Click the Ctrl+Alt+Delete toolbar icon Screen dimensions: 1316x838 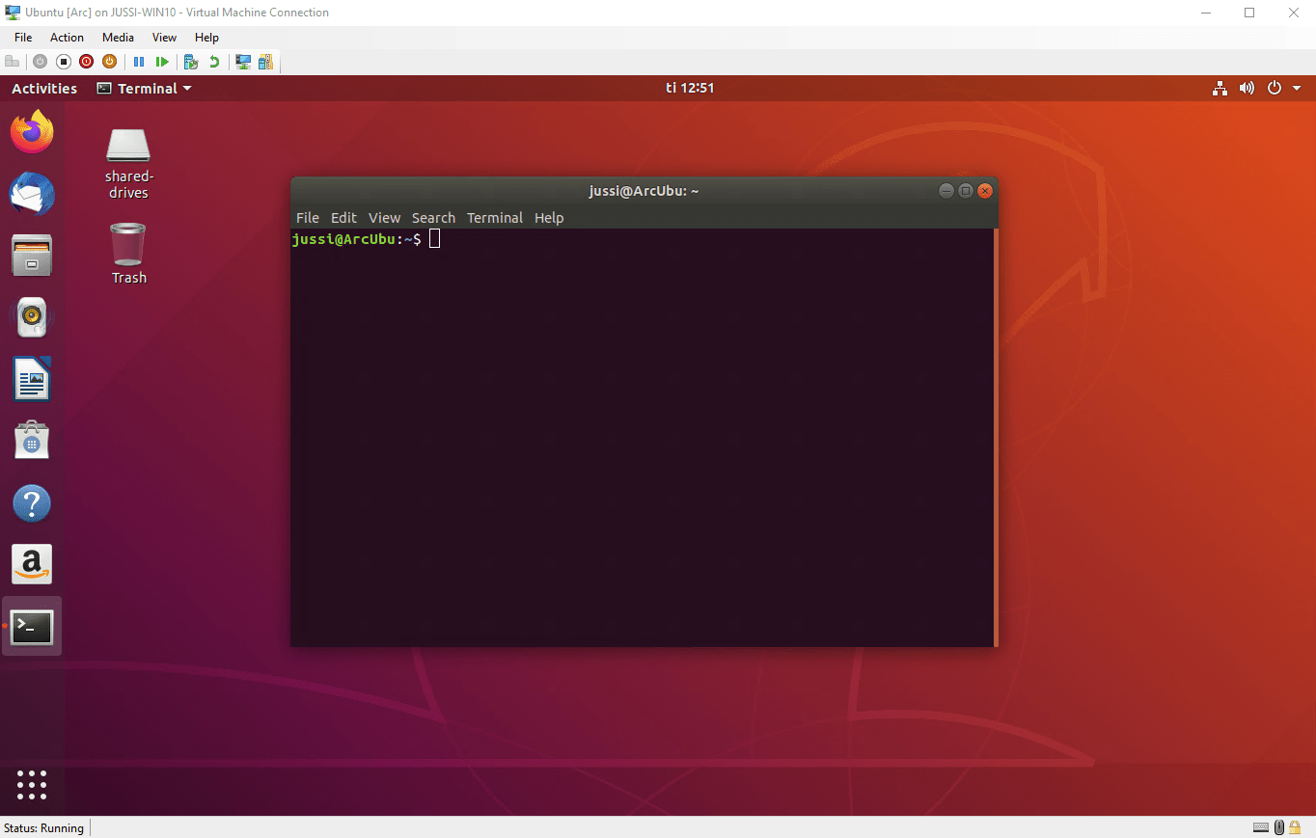click(x=13, y=62)
